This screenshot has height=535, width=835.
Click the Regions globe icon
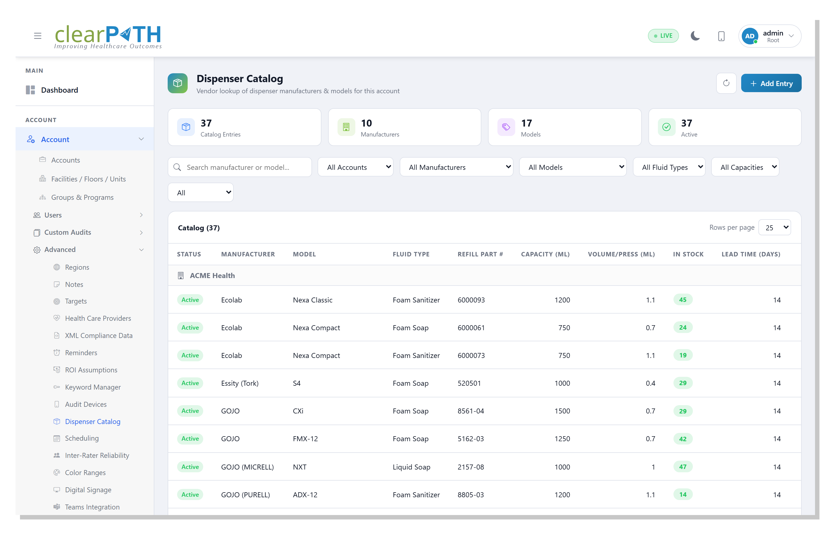[56, 267]
